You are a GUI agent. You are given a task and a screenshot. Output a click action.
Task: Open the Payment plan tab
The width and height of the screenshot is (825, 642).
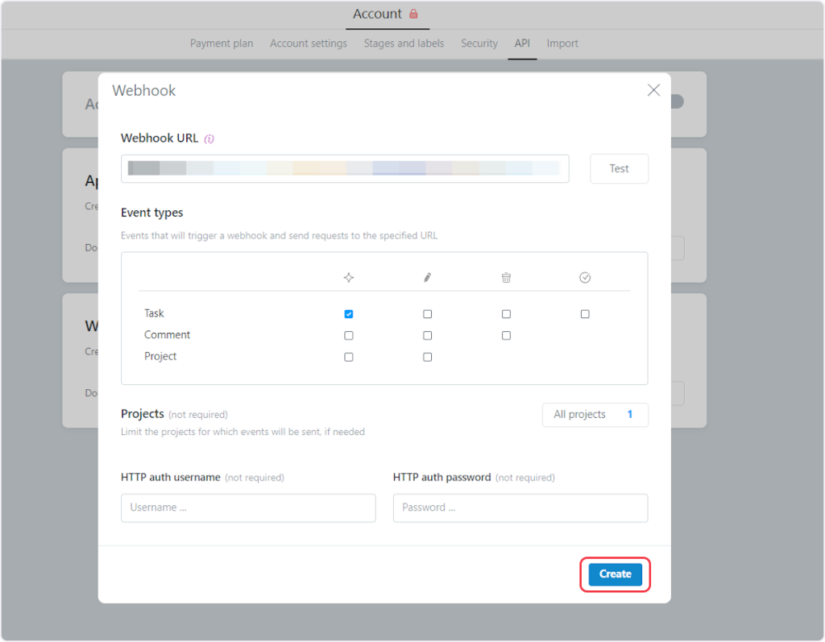pos(222,43)
